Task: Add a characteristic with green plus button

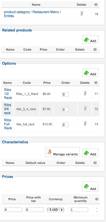Action: tap(90, 153)
